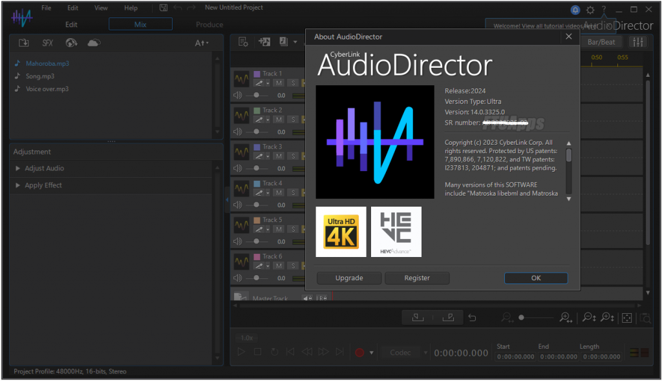Click the DirectorZone globe download icon
The height and width of the screenshot is (381, 662).
(71, 43)
